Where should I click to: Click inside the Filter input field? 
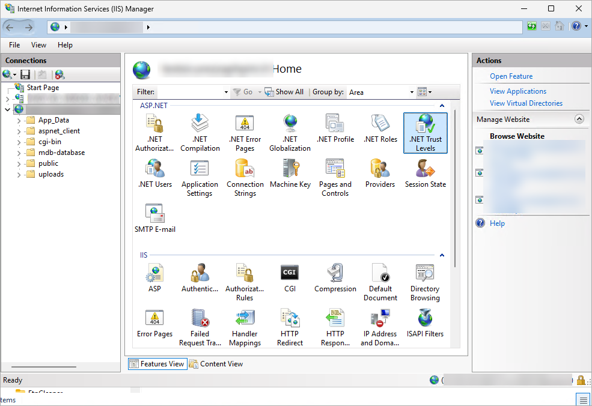pos(191,92)
